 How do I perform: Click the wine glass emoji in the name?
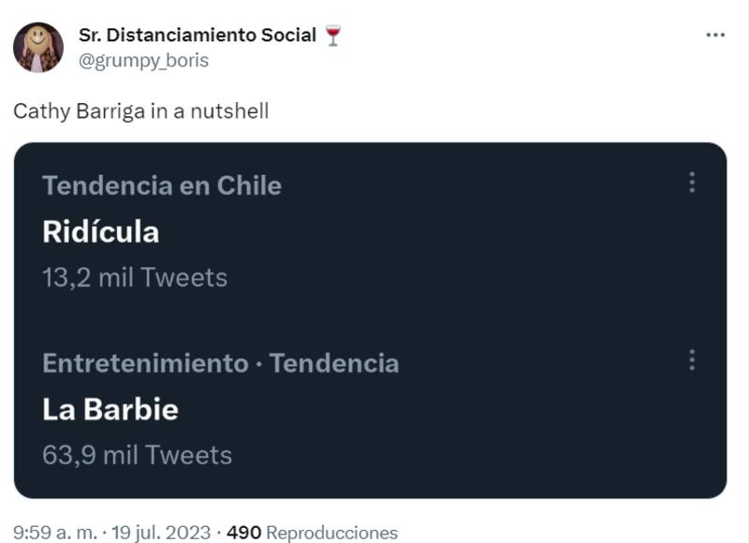[332, 36]
